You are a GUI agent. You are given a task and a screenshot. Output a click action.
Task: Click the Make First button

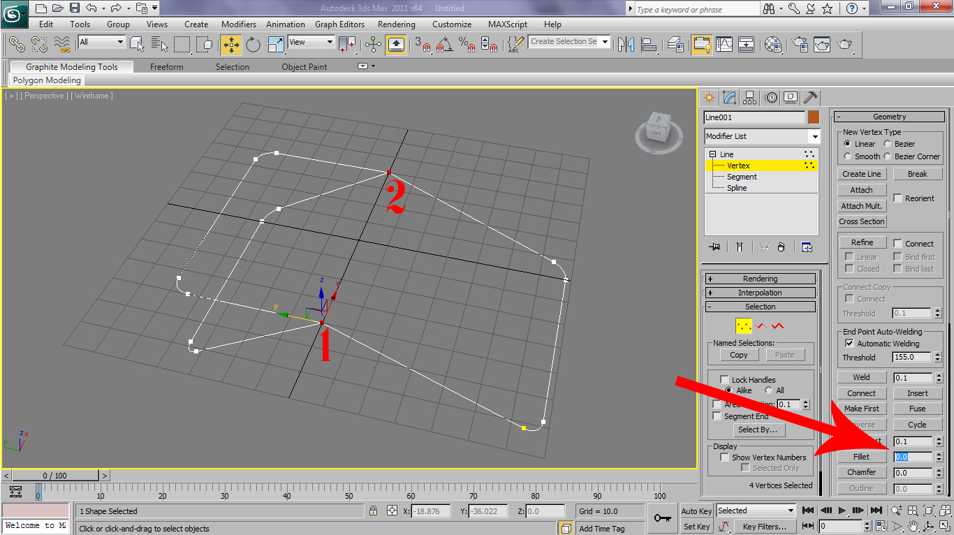(x=862, y=409)
